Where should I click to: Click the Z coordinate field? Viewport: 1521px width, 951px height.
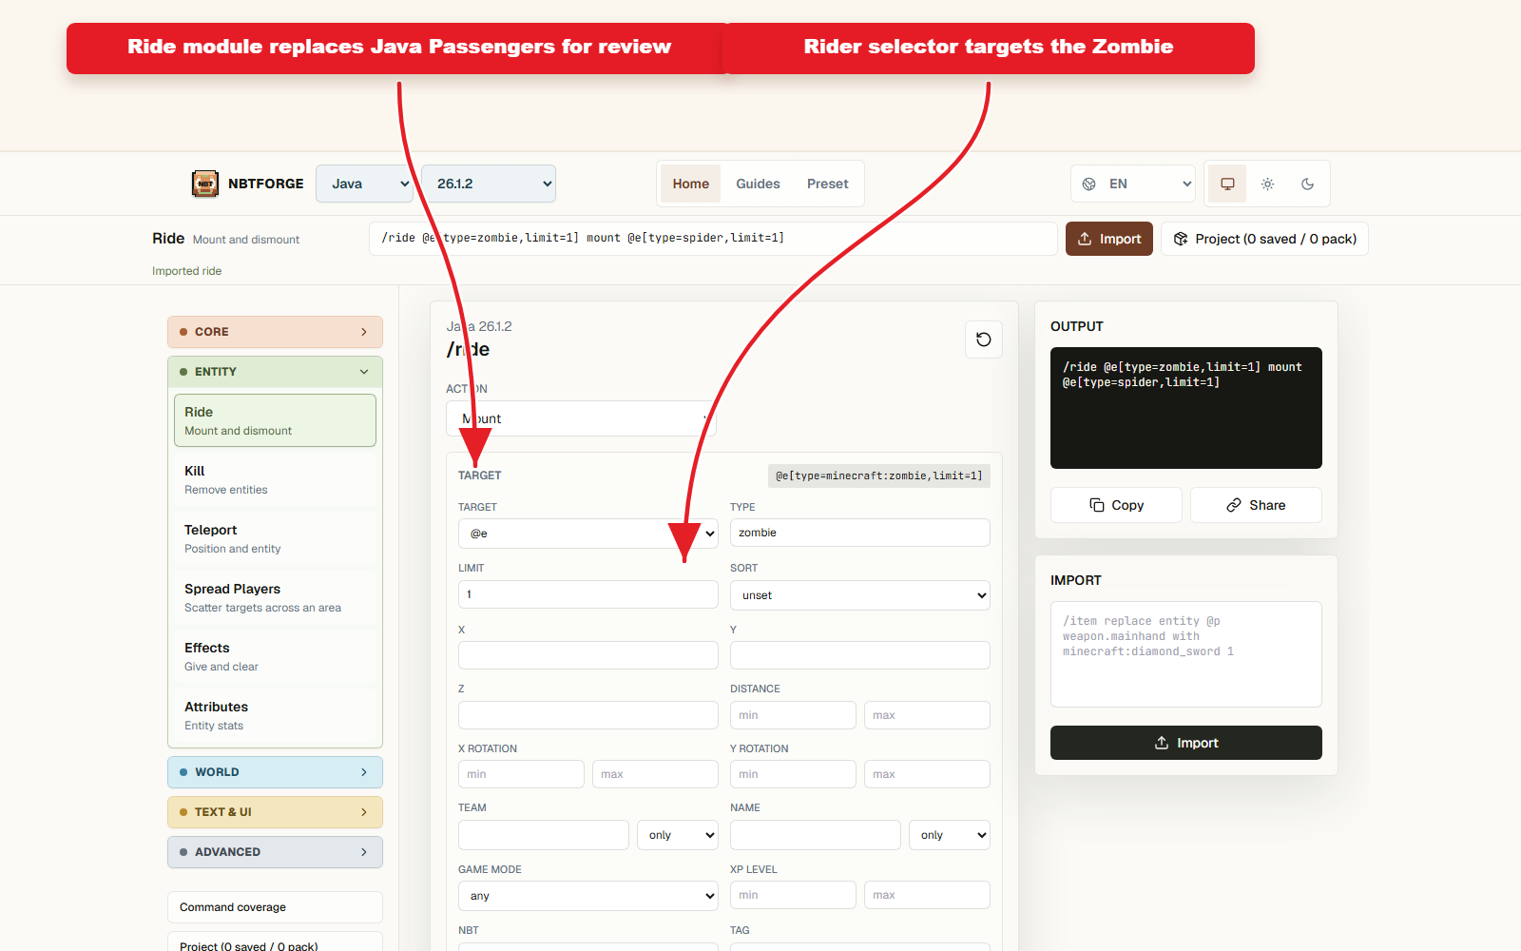point(587,715)
